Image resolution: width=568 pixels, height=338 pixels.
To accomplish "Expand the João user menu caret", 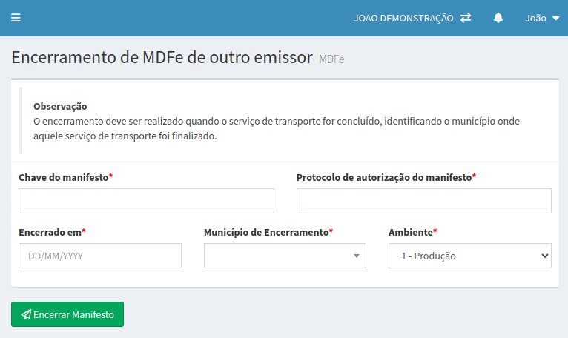I will 556,19.
